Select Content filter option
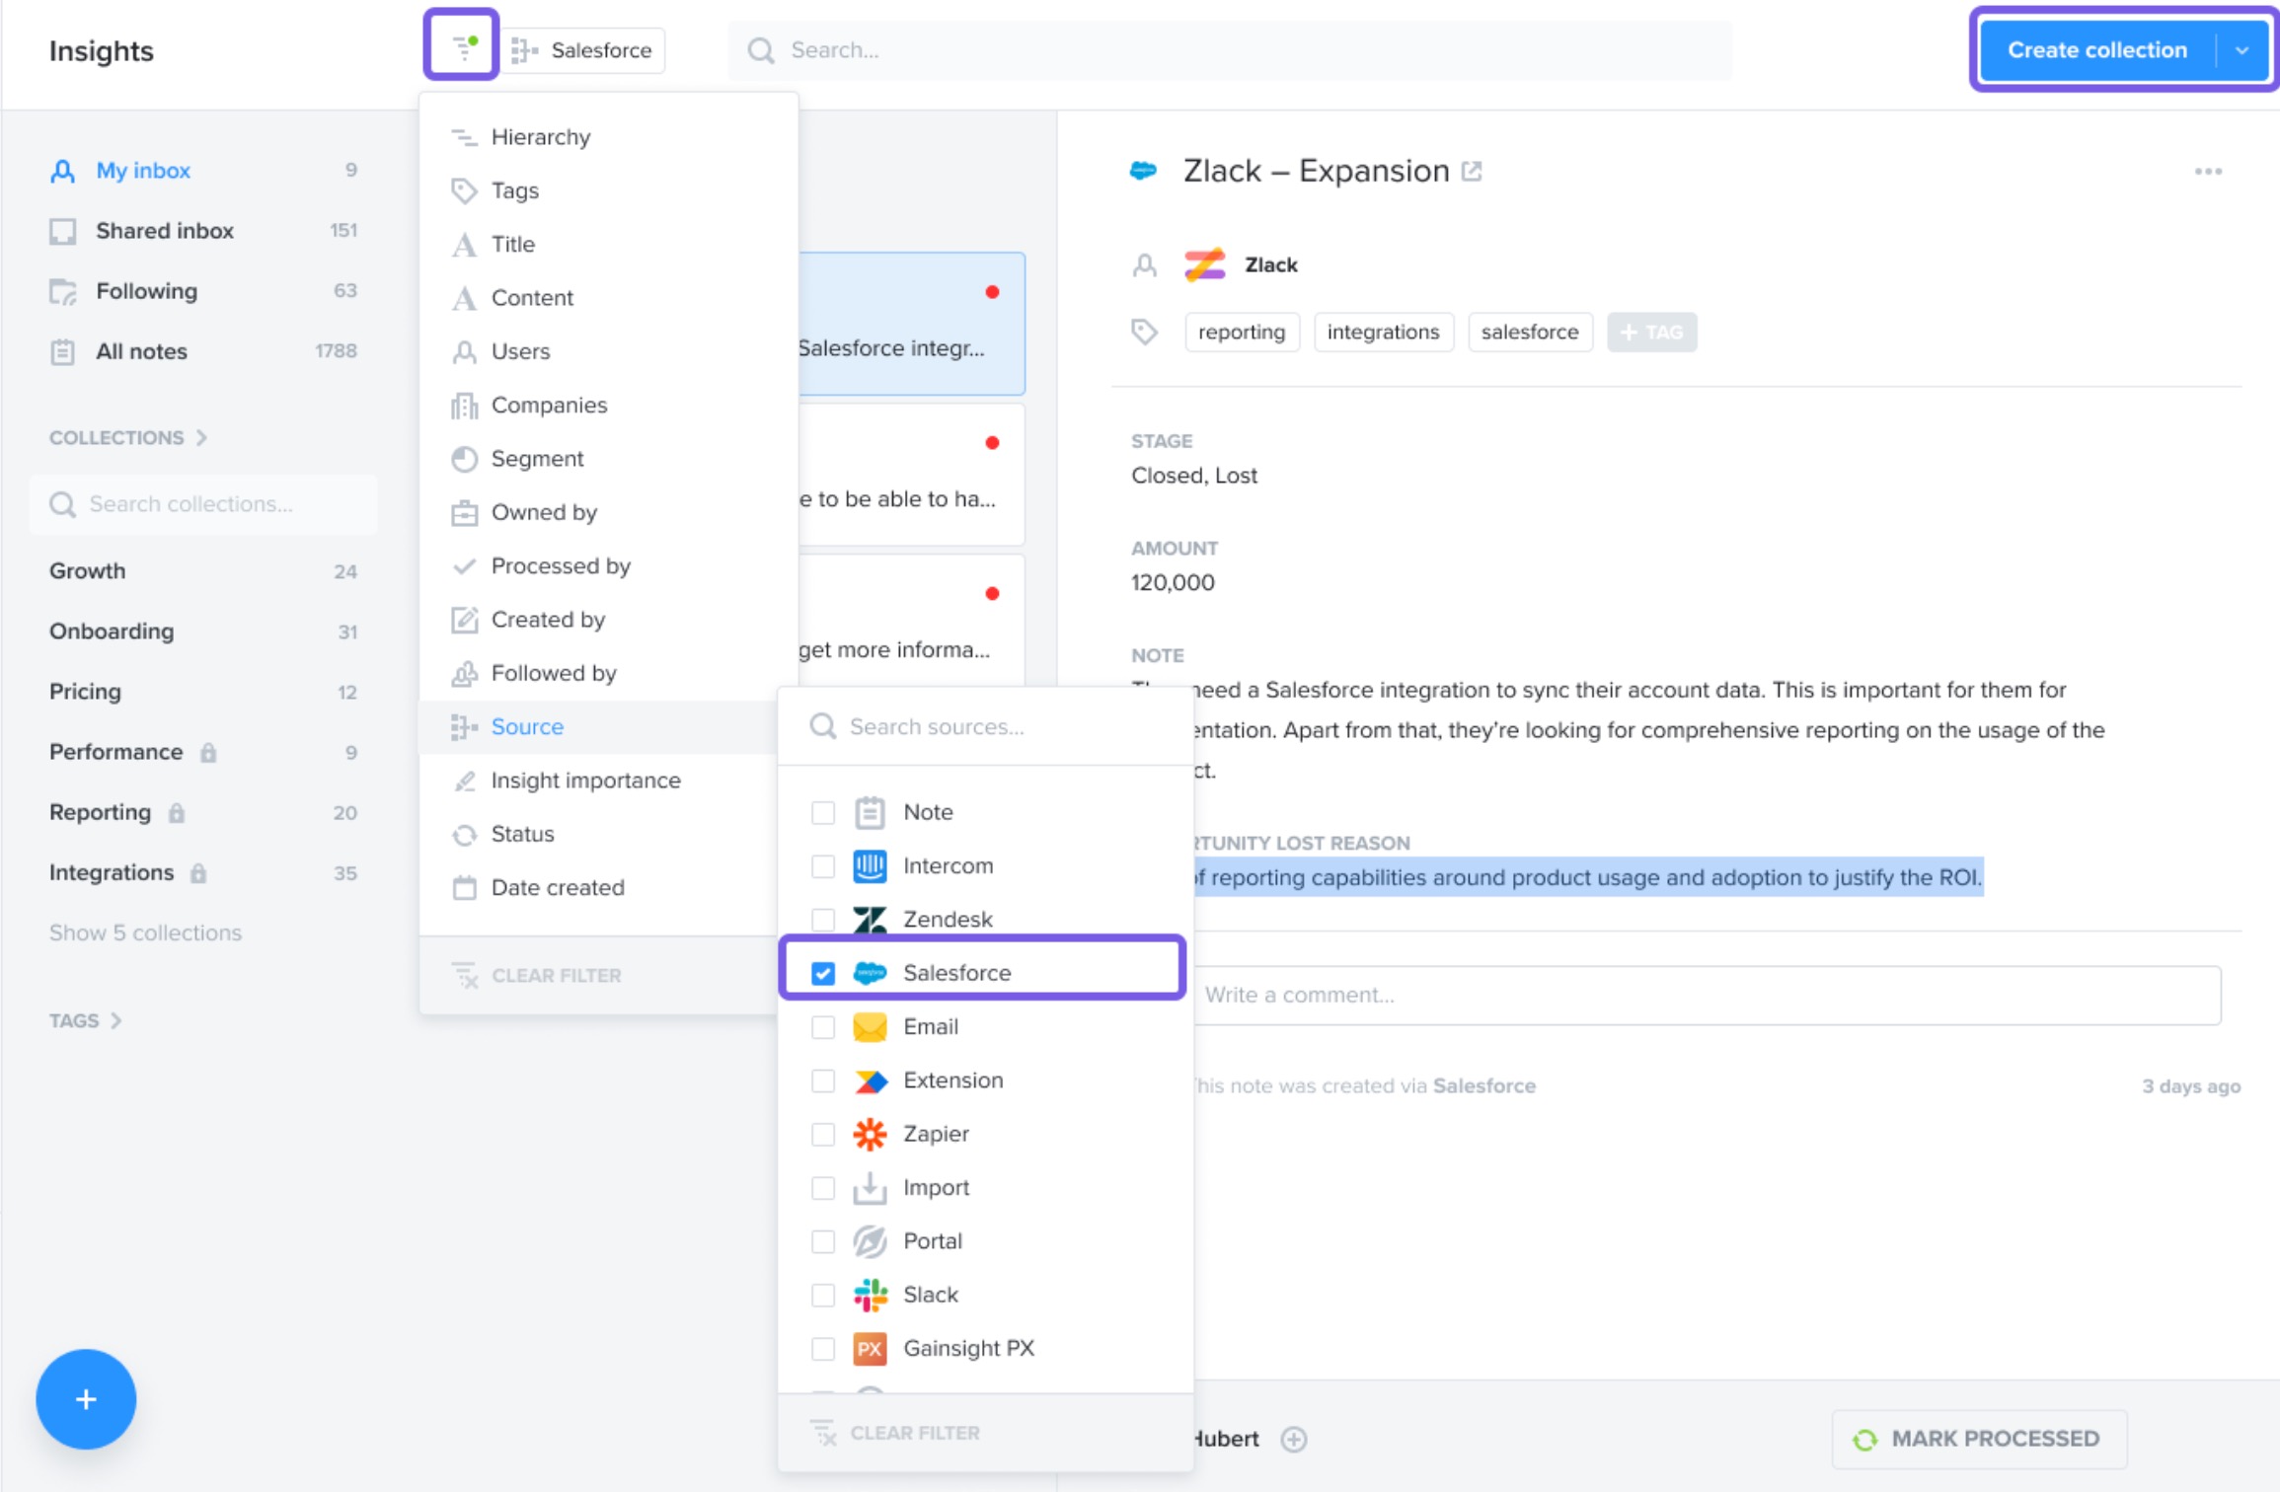 point(609,297)
